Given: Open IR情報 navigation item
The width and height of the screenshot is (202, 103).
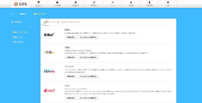Looking at the screenshot, I should click(131, 4).
